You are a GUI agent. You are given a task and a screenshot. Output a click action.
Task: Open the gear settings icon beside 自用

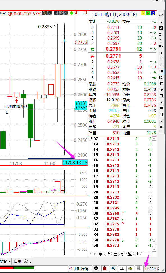(x=26, y=261)
